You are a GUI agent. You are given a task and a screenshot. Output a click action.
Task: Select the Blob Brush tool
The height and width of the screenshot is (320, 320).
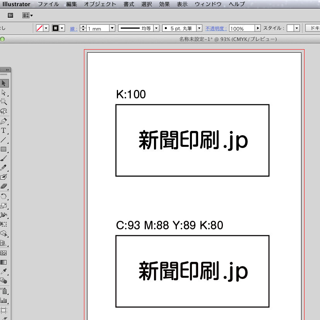(4, 177)
